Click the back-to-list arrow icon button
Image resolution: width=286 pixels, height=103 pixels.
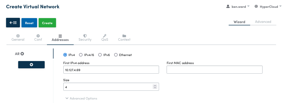13,23
